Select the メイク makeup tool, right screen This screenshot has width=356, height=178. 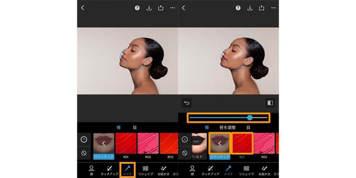pyautogui.click(x=228, y=170)
